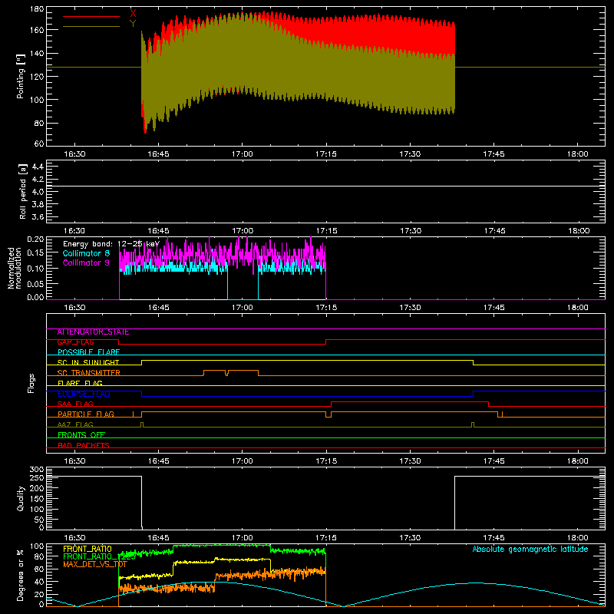Viewport: 614px width, 614px height.
Task: Click the GAP_FLAG flag label
Action: click(x=75, y=342)
